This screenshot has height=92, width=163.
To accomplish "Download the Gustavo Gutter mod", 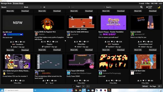I will pyautogui.click(x=153, y=50).
